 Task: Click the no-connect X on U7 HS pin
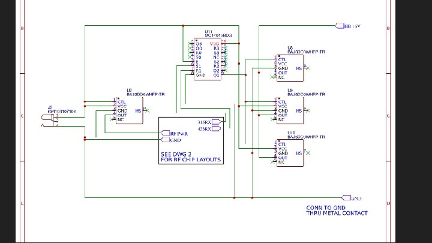[148, 110]
